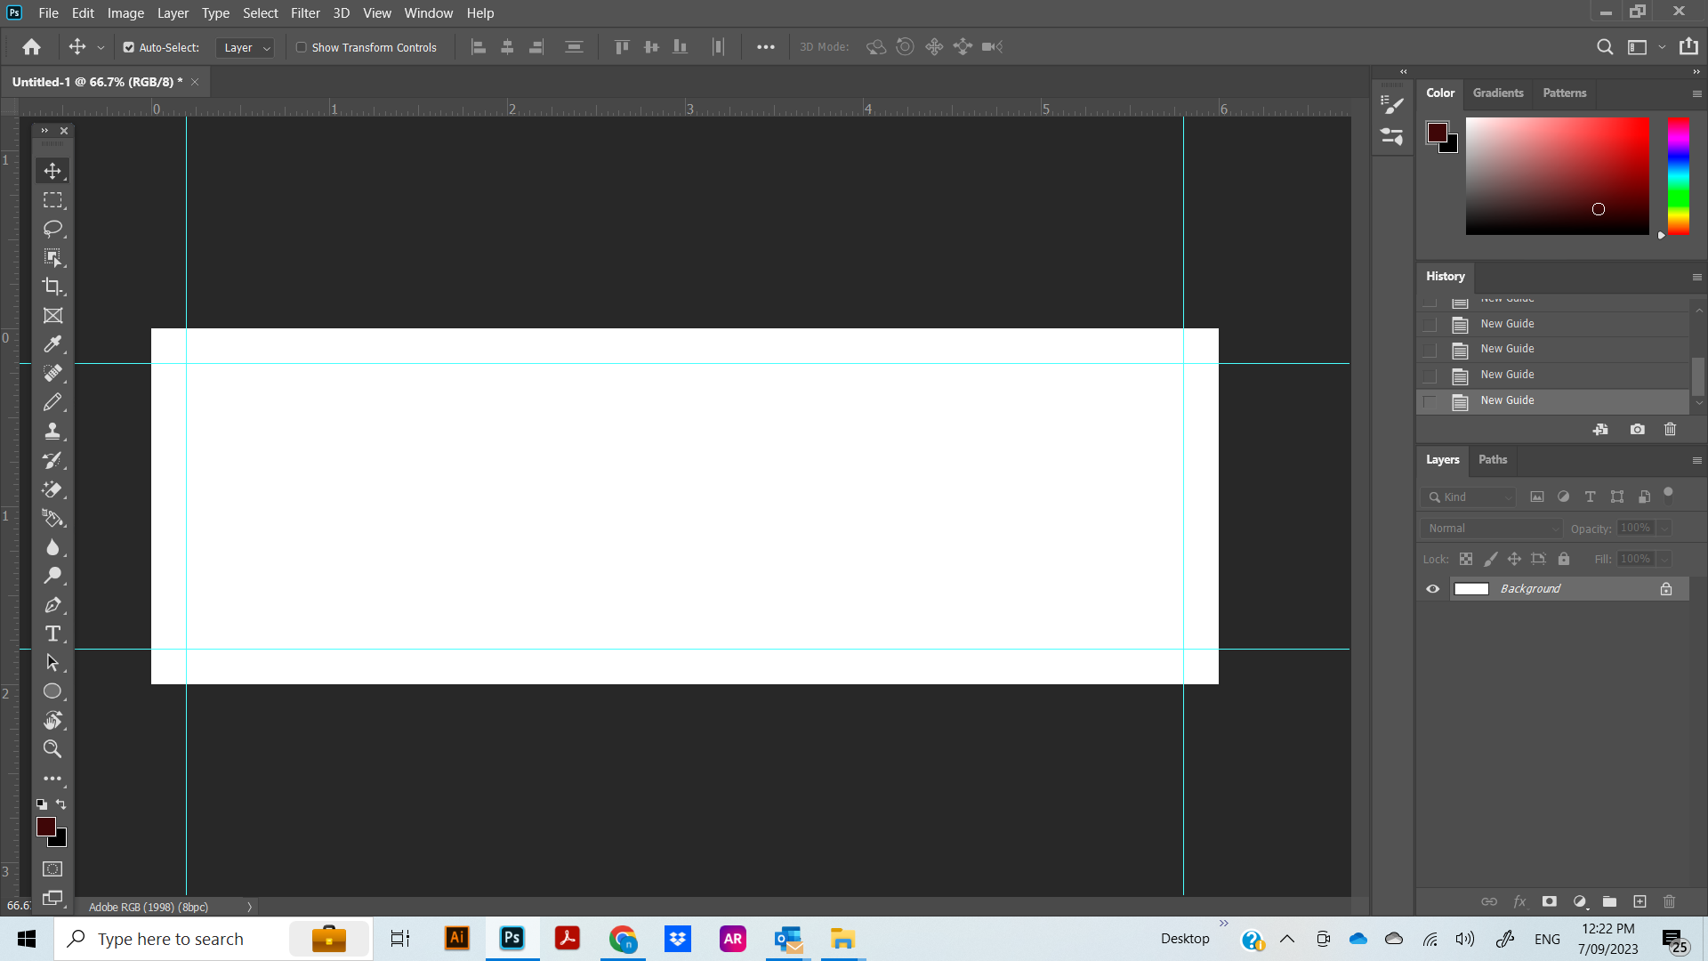
Task: Select the Path Selection tool
Action: point(52,663)
